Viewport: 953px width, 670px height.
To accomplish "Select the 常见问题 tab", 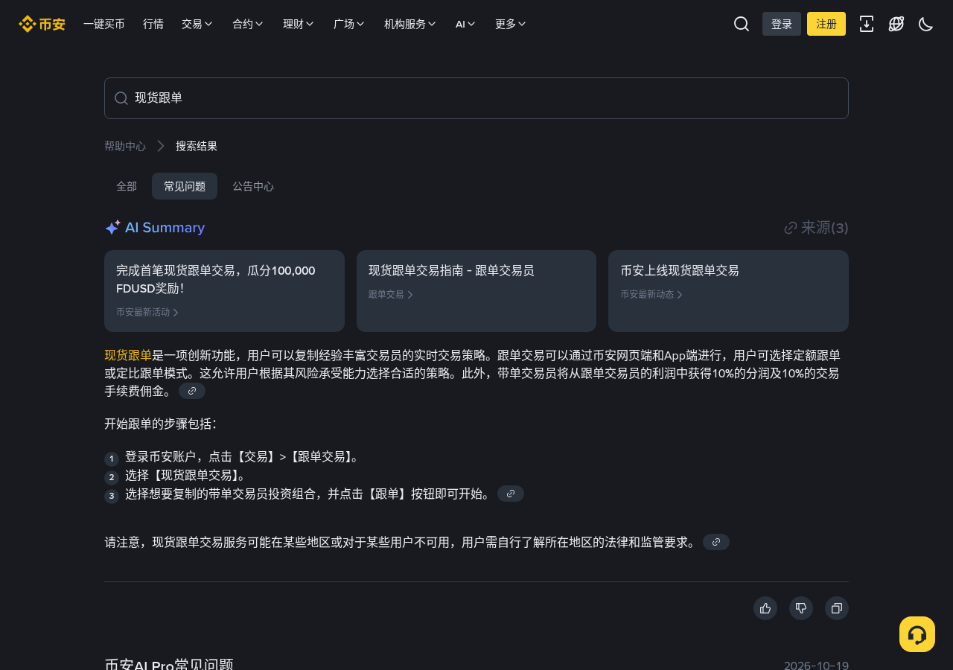I will 185,186.
